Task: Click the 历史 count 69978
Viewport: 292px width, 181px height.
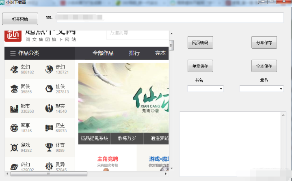Action: pos(61,131)
